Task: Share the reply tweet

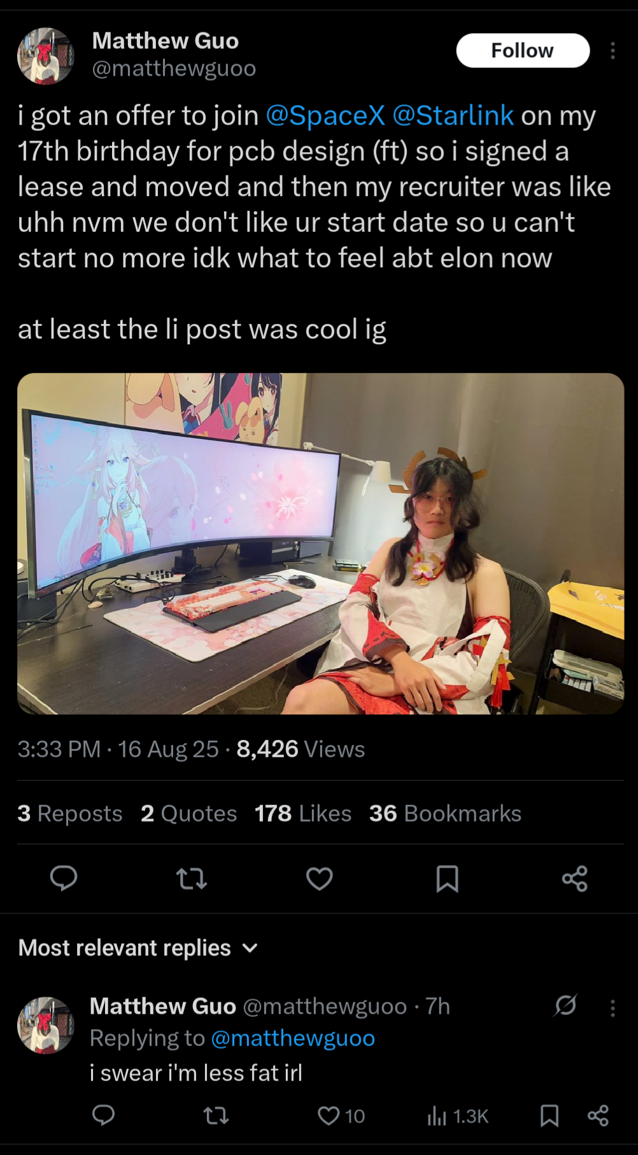Action: click(x=598, y=1116)
